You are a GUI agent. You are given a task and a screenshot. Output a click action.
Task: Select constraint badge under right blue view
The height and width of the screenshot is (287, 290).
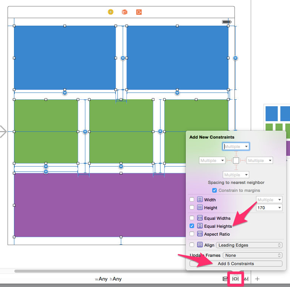pyautogui.click(x=177, y=93)
